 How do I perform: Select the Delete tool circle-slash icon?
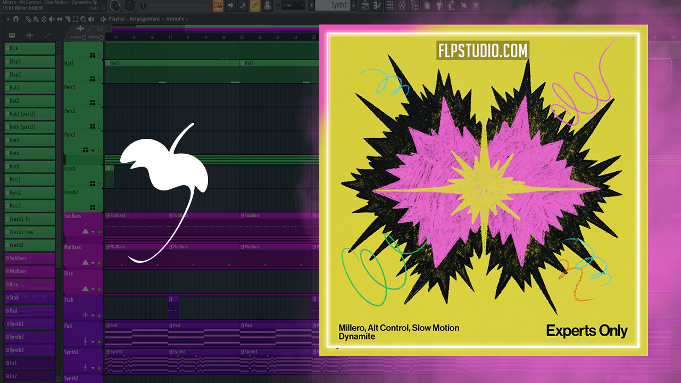pos(44,19)
